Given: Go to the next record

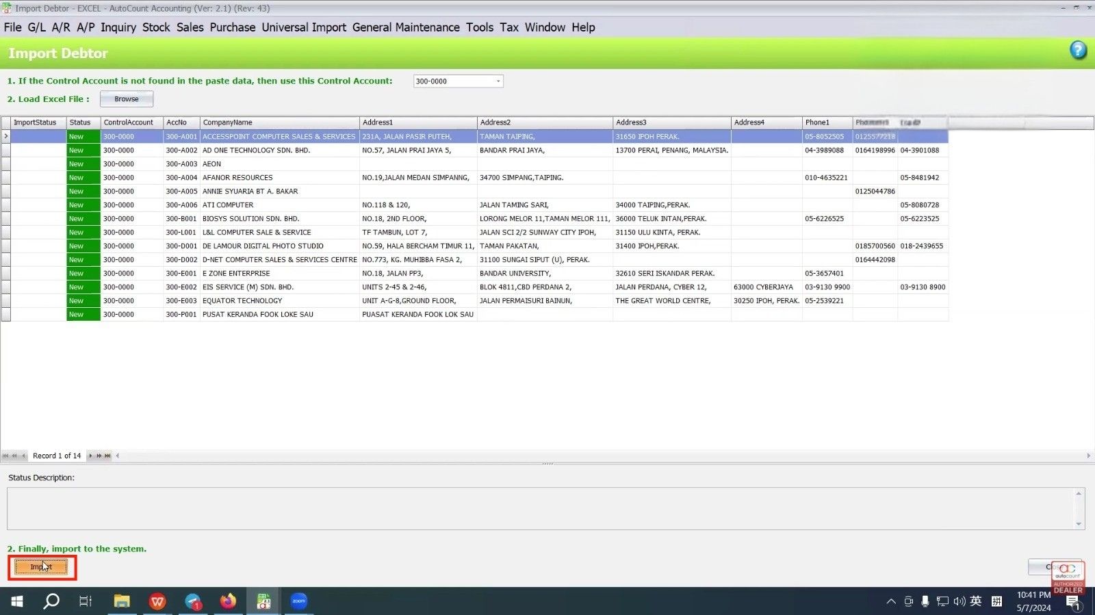Looking at the screenshot, I should (x=90, y=456).
